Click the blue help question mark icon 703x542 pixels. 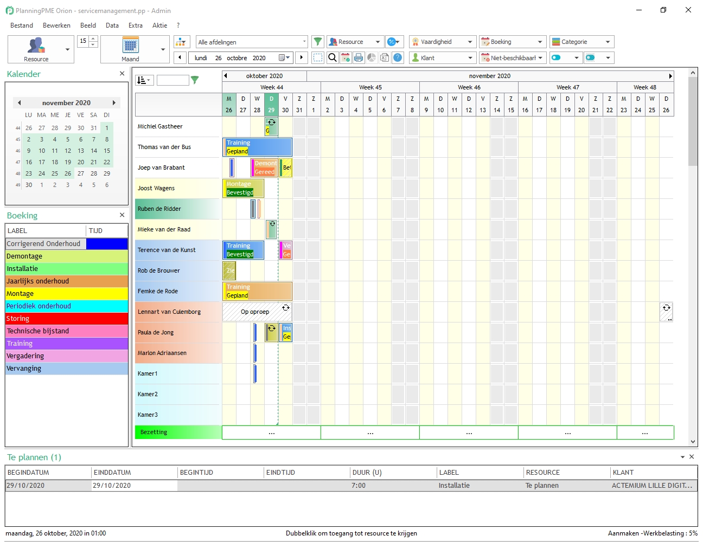[x=398, y=57]
